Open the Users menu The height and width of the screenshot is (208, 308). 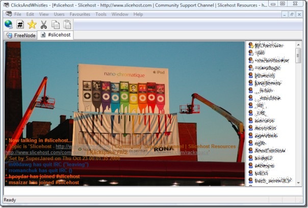[x=59, y=14]
